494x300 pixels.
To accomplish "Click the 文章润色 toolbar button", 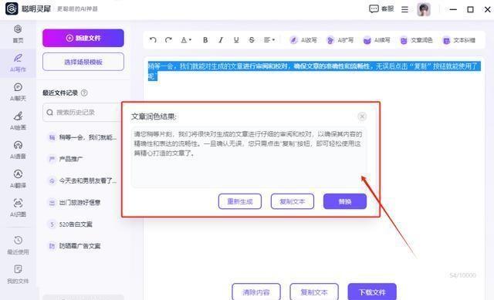I will point(416,40).
